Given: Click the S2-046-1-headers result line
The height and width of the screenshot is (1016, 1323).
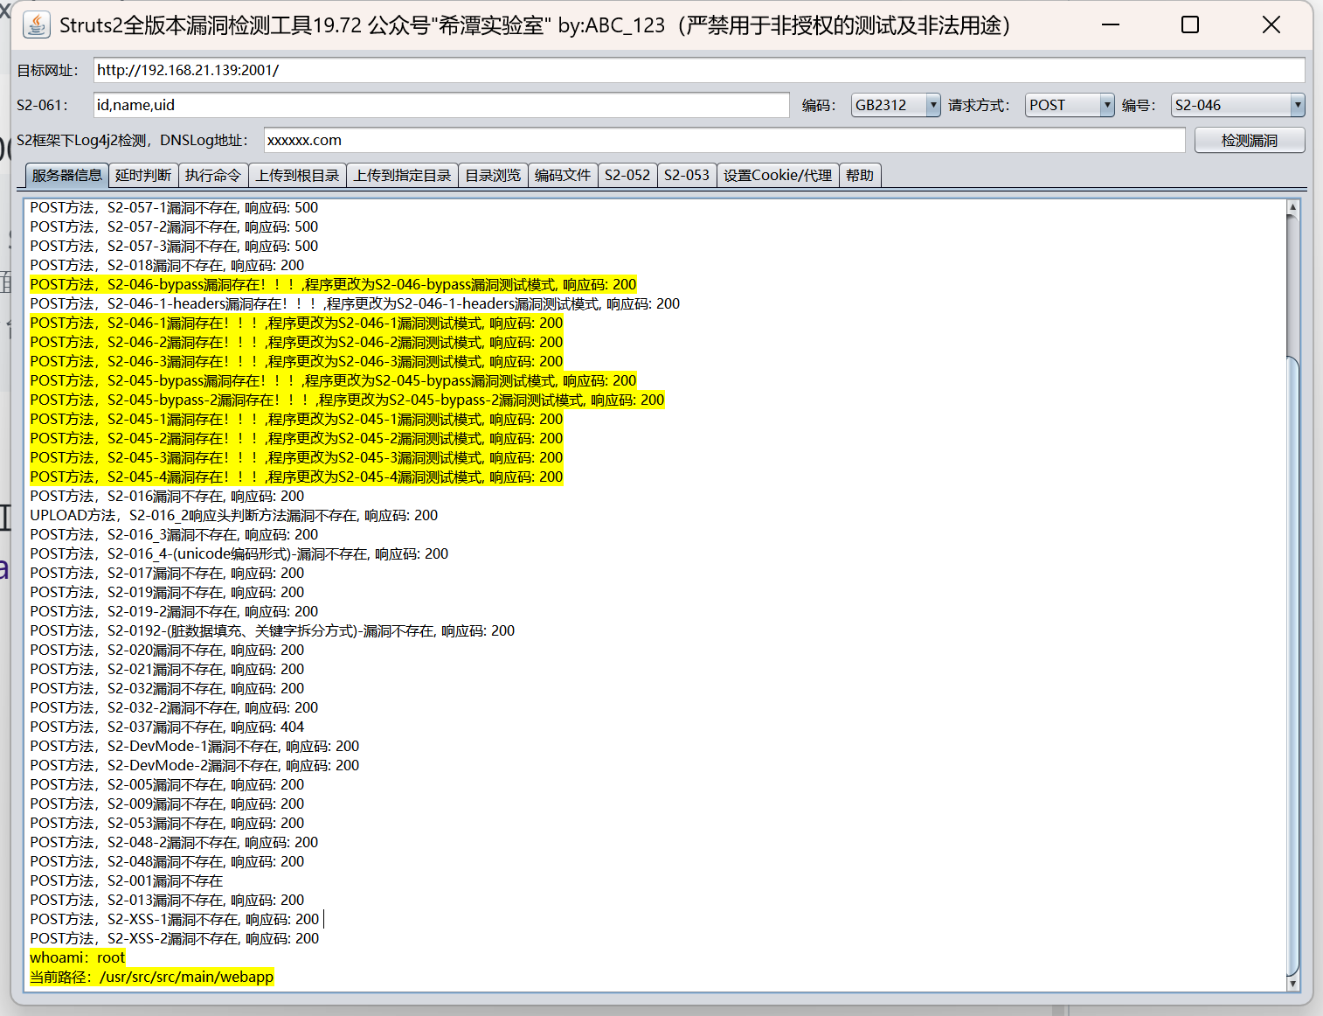Looking at the screenshot, I should pos(355,303).
